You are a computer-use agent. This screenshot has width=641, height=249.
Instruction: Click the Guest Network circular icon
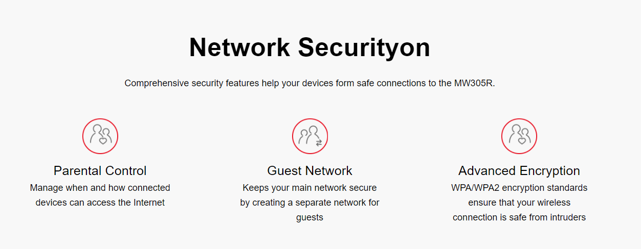click(x=310, y=136)
